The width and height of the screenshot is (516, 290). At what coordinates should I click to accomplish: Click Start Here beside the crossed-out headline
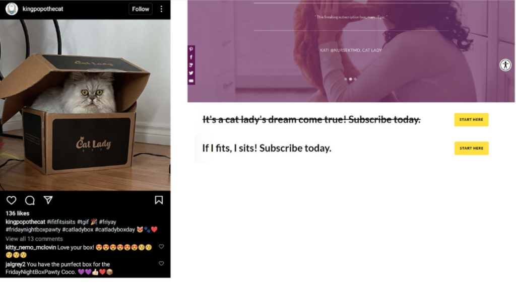pyautogui.click(x=471, y=120)
